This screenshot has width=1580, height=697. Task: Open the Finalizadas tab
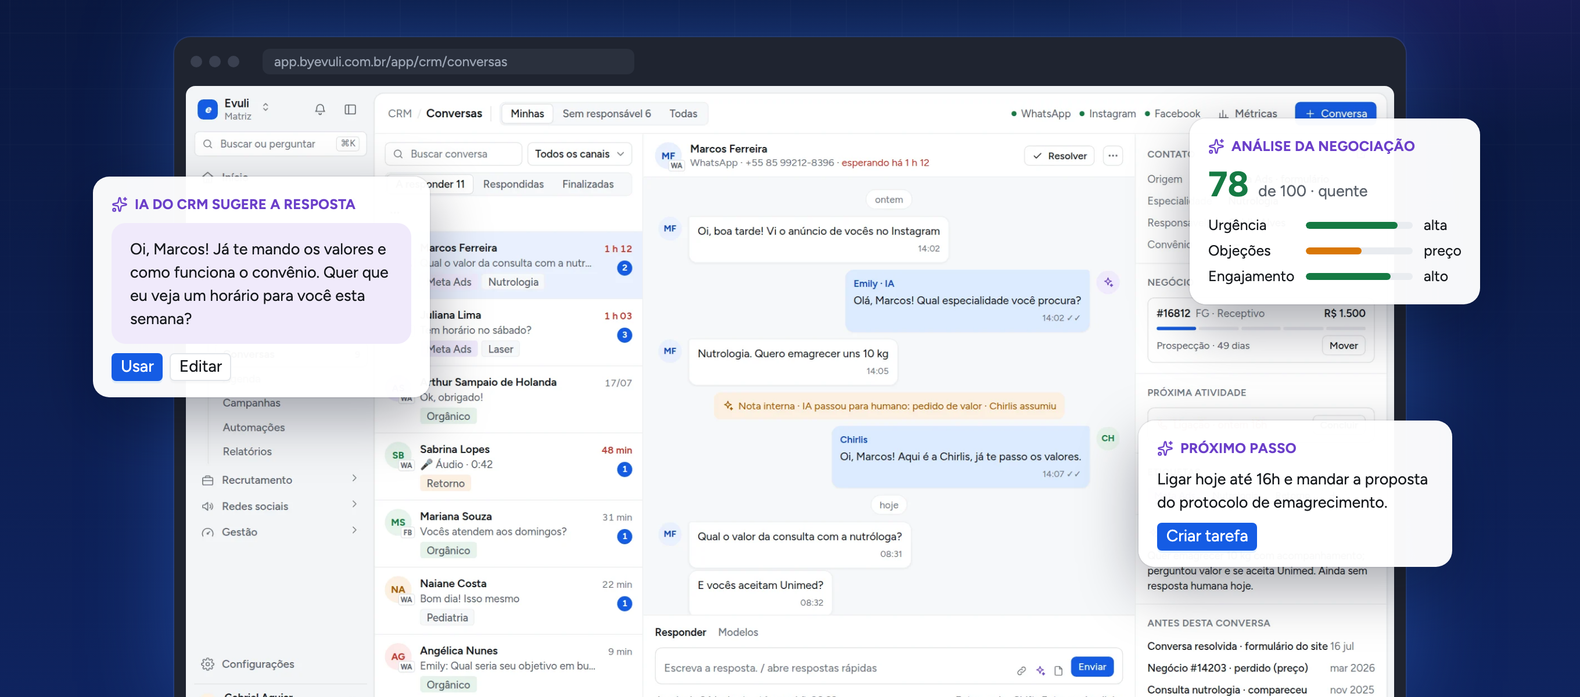tap(588, 184)
